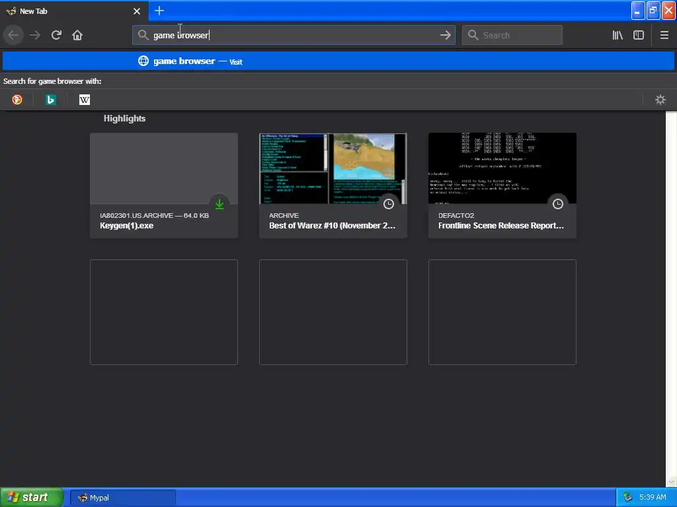Click history clock icon on Warez card
The width and height of the screenshot is (677, 507).
pyautogui.click(x=389, y=204)
